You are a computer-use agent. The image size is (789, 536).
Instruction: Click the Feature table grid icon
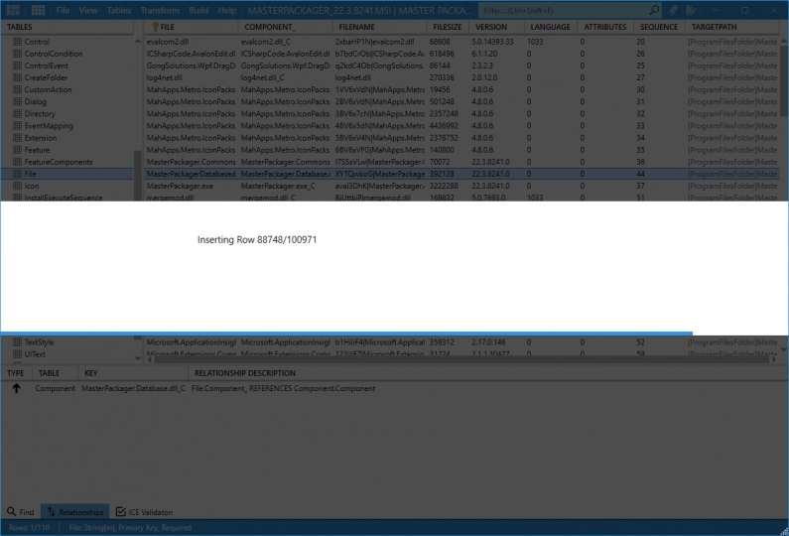pyautogui.click(x=17, y=150)
